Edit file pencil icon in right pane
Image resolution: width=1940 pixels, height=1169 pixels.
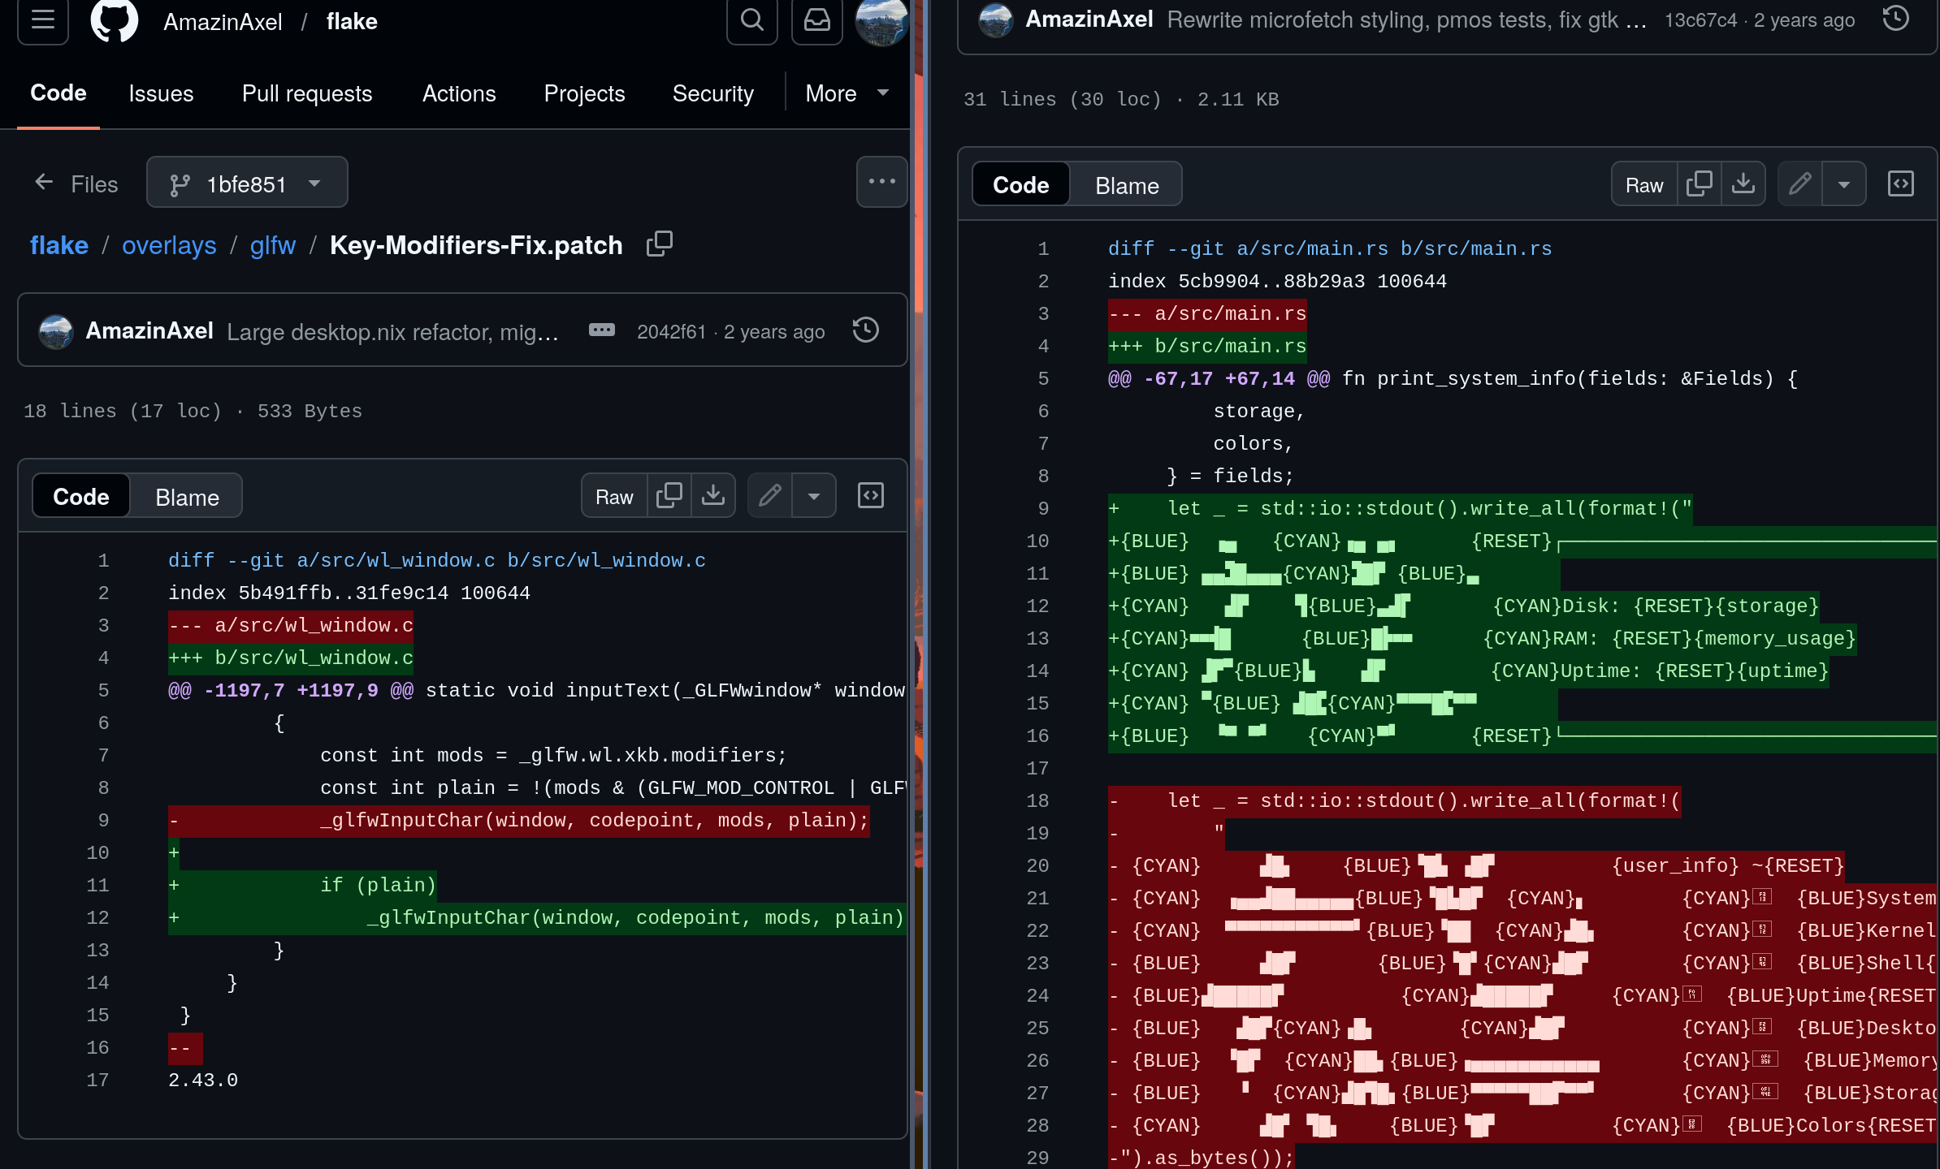coord(1799,184)
